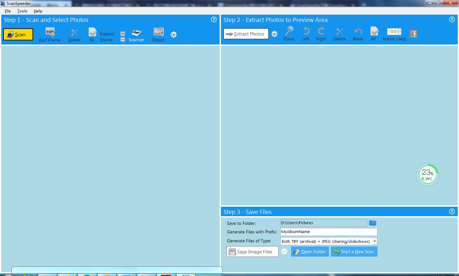Screen dimensions: 459x276
Task: Click the Scanner icon in Step 1
Action: click(x=136, y=35)
